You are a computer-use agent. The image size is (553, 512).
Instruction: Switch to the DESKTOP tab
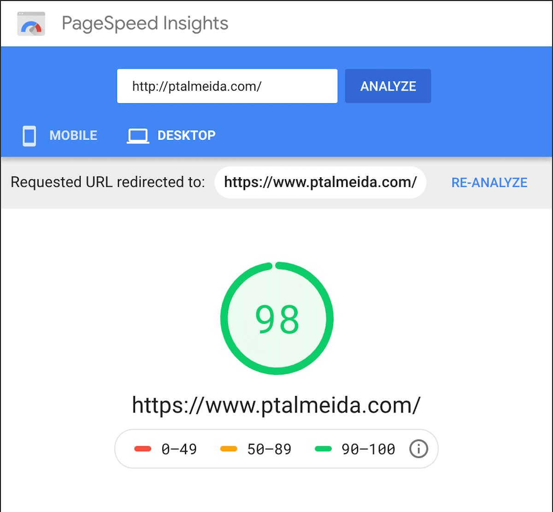click(186, 135)
